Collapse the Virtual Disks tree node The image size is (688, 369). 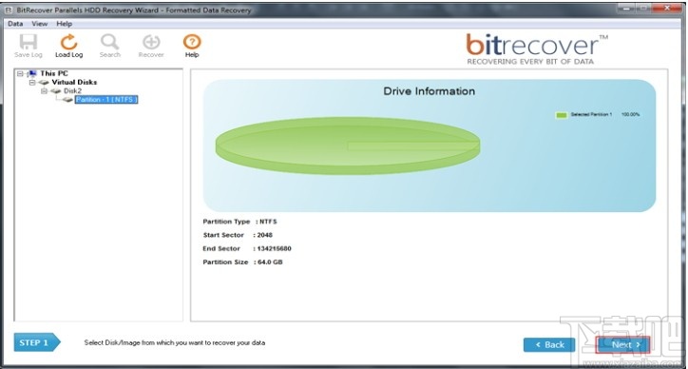coord(32,83)
